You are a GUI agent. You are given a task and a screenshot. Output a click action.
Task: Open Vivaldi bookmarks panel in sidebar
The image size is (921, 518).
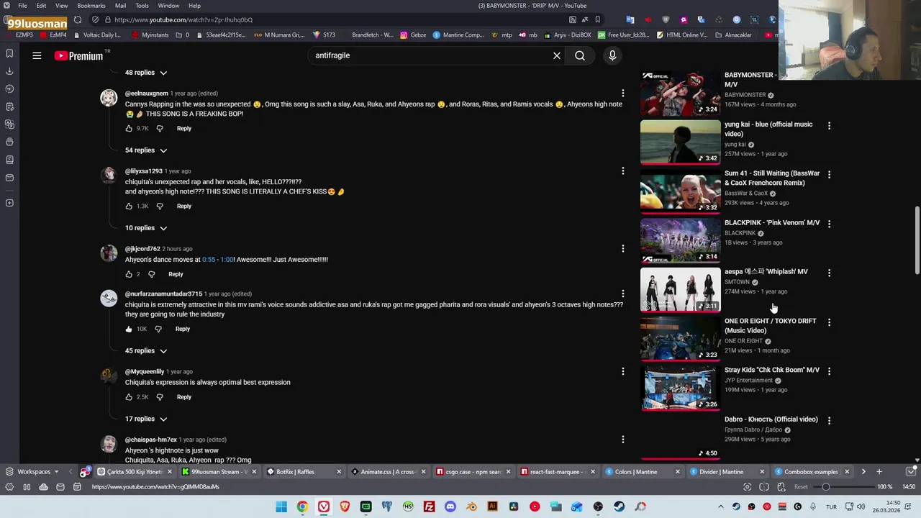coord(9,53)
